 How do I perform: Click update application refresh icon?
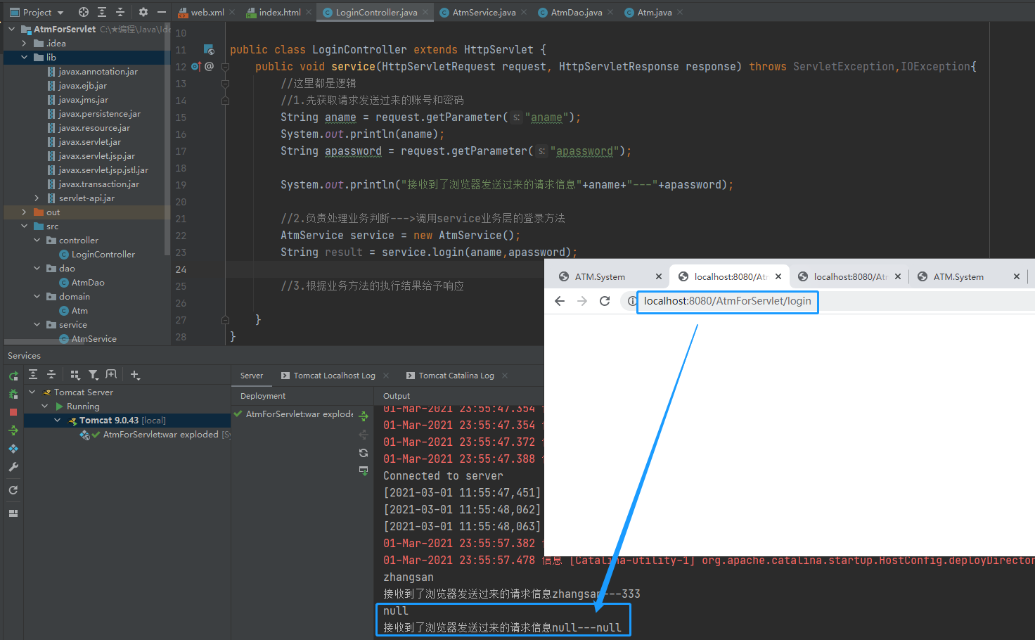click(x=13, y=490)
